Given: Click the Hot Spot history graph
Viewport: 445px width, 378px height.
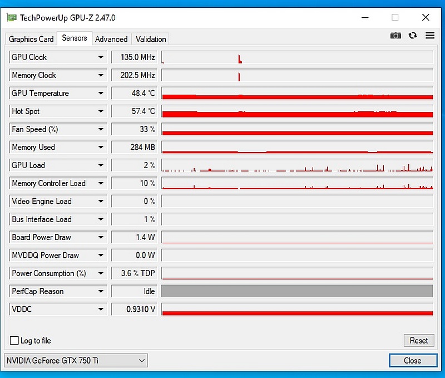Looking at the screenshot, I should pos(297,111).
